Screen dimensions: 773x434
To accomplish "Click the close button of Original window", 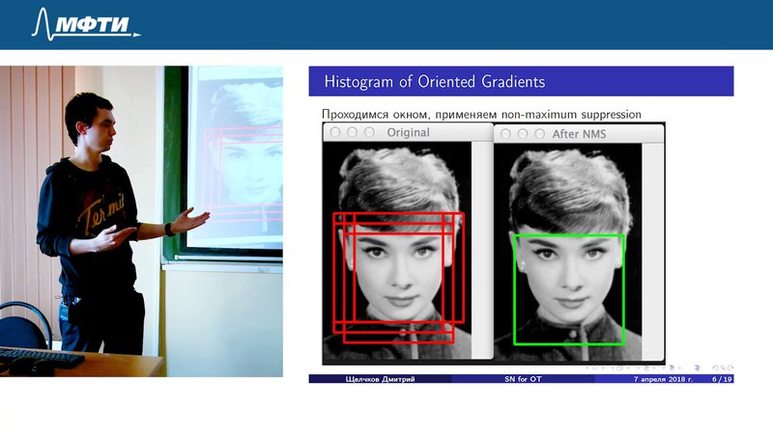I will (335, 132).
